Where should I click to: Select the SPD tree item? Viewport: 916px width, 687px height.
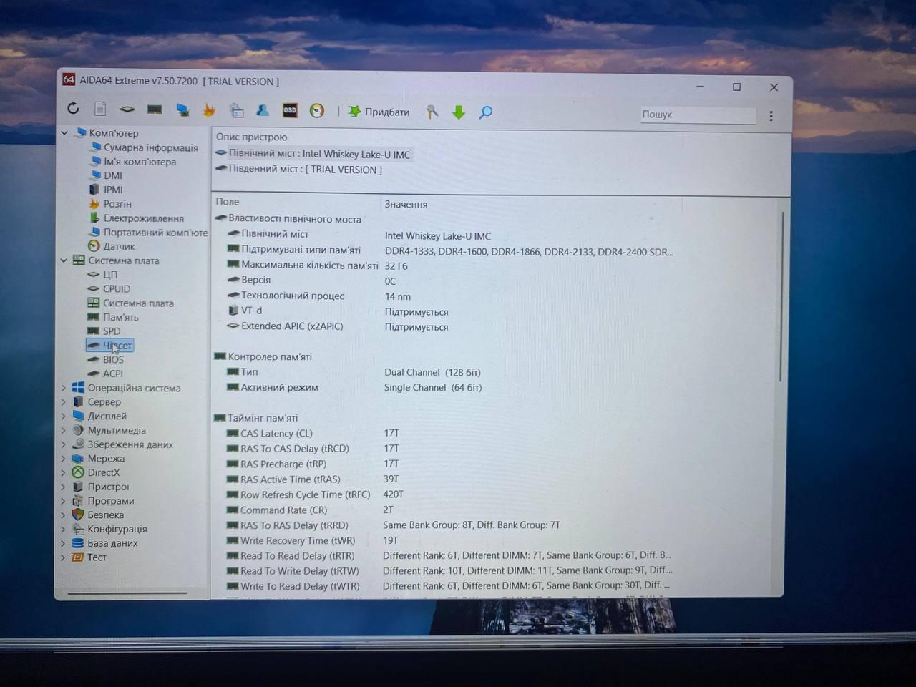(111, 331)
